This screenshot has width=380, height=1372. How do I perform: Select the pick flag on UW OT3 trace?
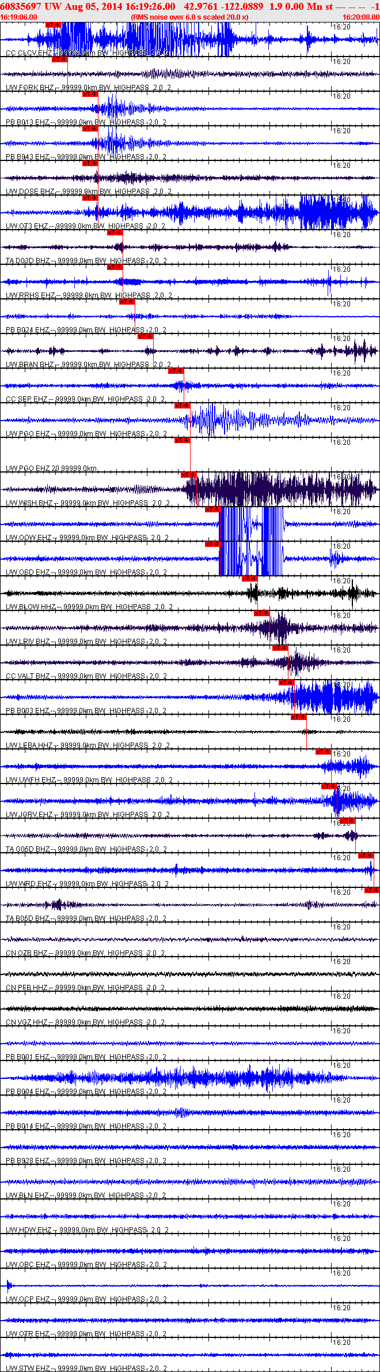click(x=90, y=198)
